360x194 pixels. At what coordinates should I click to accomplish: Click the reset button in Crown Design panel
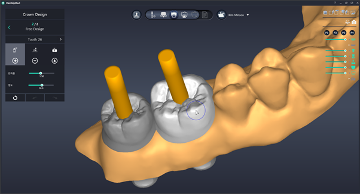click(15, 98)
